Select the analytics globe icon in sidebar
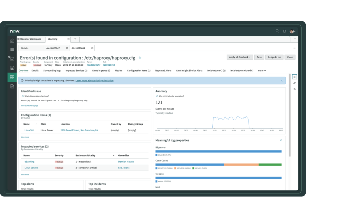The width and height of the screenshot is (350, 197). pos(12,68)
